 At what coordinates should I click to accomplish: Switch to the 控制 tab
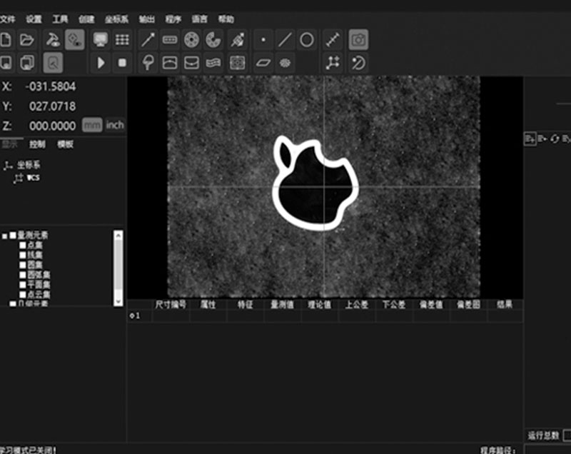38,144
